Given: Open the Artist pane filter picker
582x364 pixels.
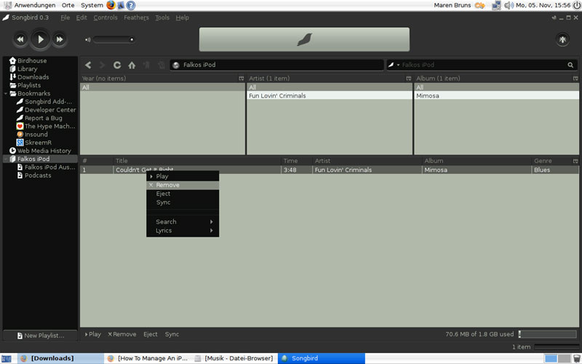Looking at the screenshot, I should [409, 79].
